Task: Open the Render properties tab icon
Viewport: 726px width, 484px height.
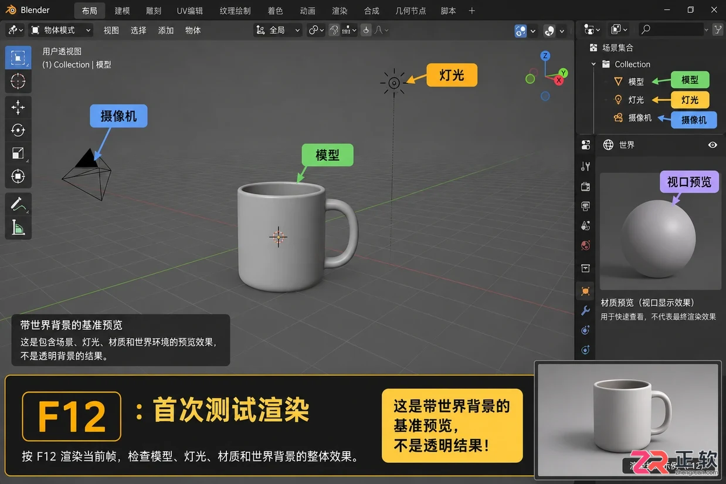Action: (585, 187)
